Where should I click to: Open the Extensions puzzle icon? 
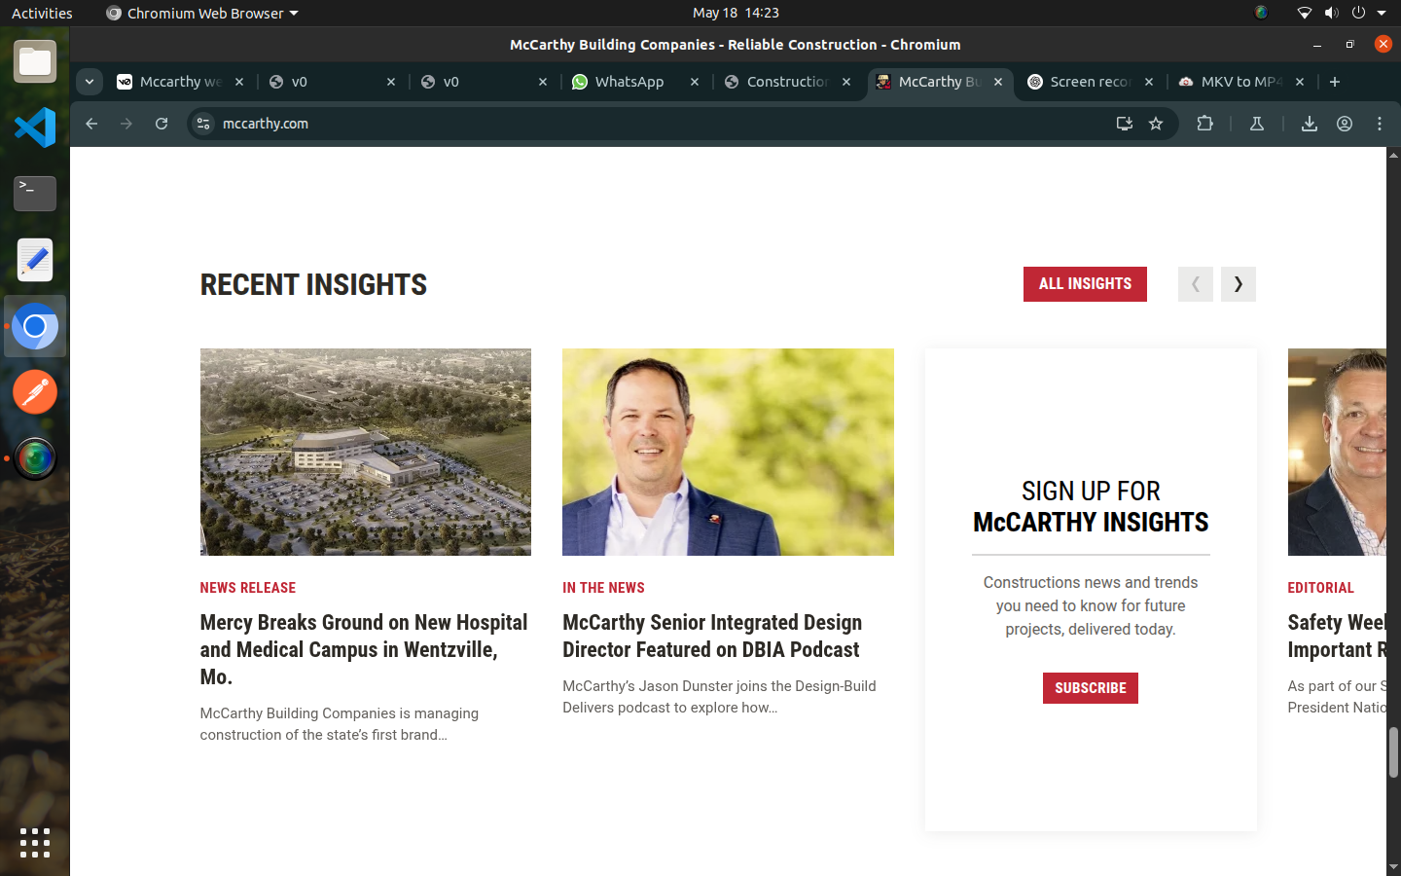(1204, 124)
